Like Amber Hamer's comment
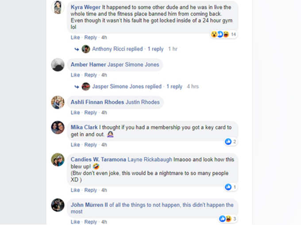Image resolution: width=301 pixels, height=225 pixels. (75, 75)
